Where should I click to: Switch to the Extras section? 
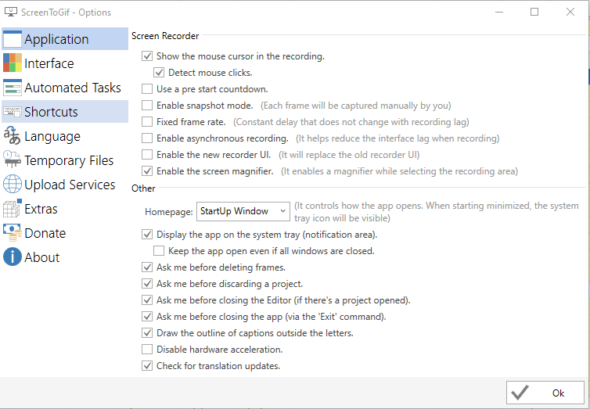click(65, 209)
